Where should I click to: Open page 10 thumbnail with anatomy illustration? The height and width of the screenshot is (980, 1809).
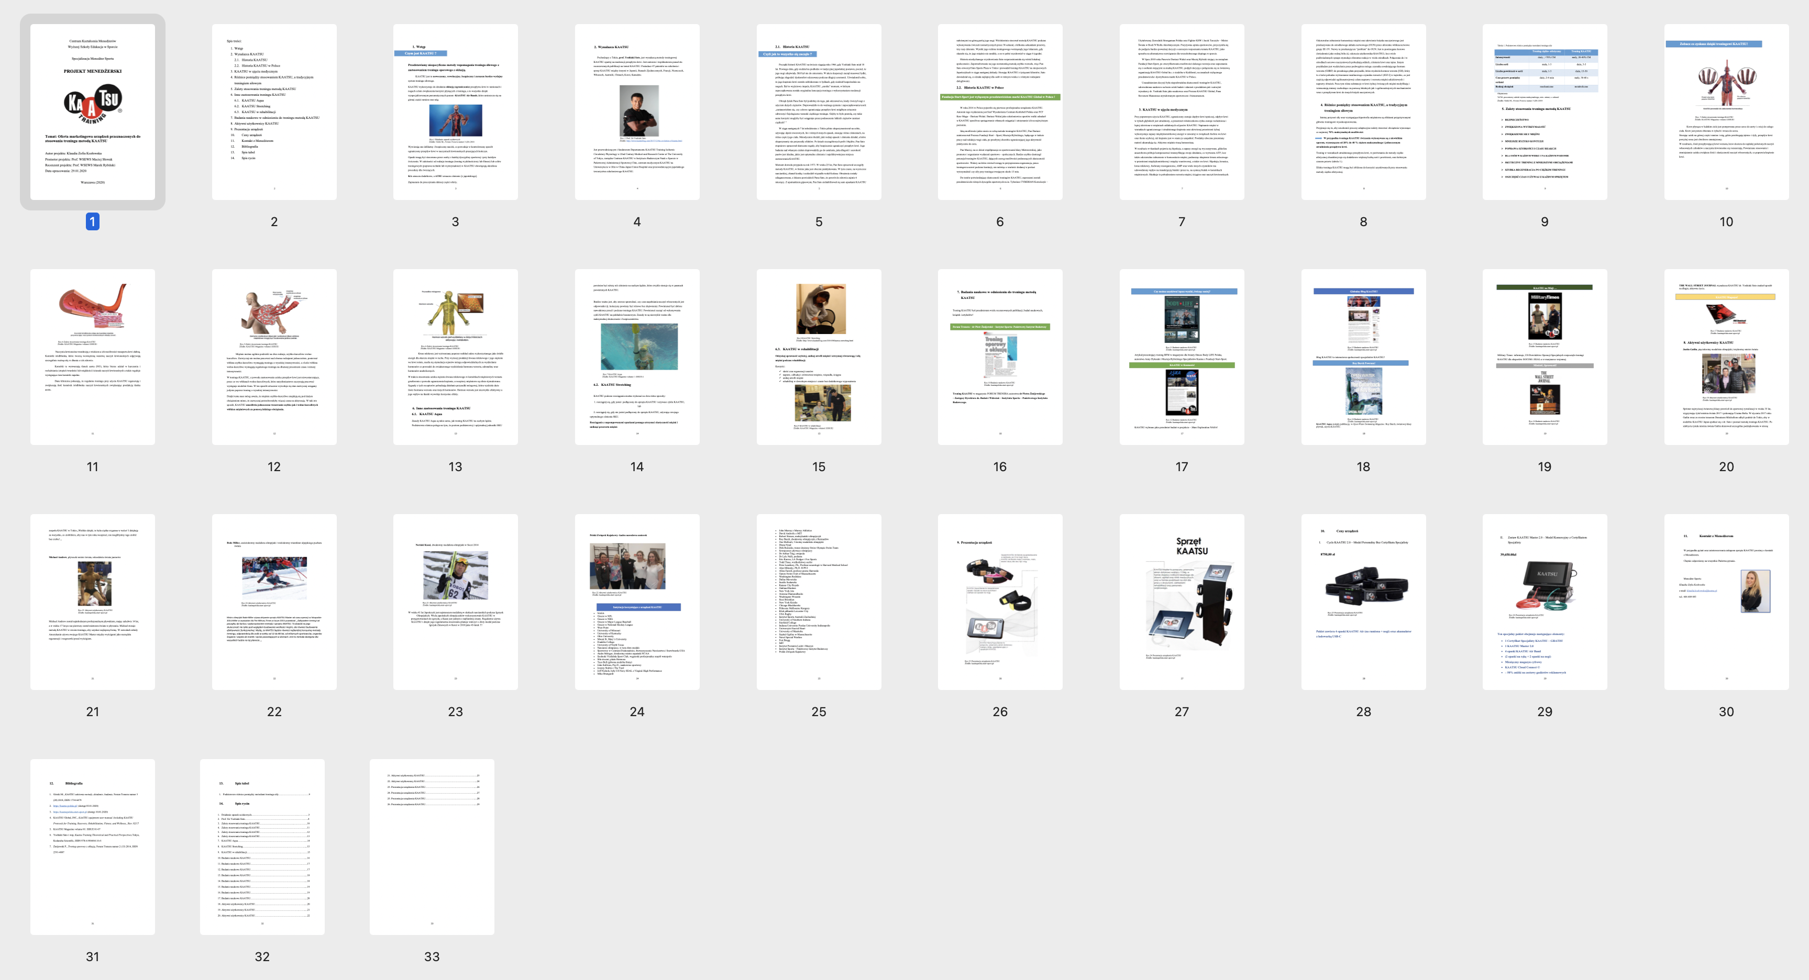(1726, 113)
